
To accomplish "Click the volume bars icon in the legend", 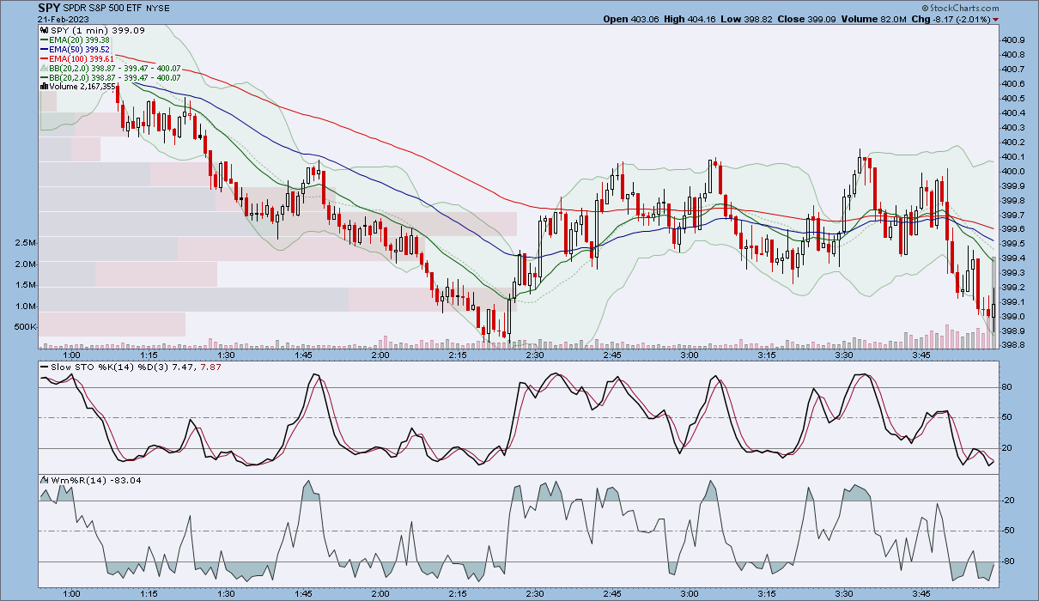I will [x=44, y=87].
